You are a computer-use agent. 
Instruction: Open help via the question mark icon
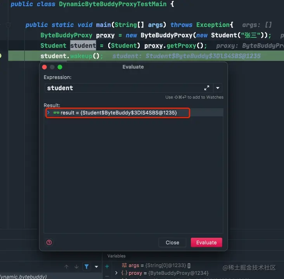(x=49, y=243)
